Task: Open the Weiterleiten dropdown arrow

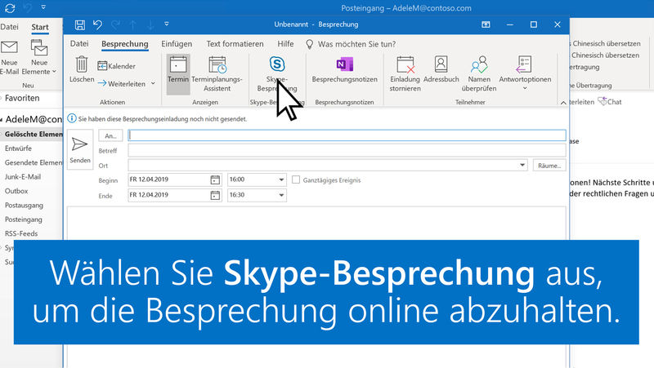Action: [154, 83]
